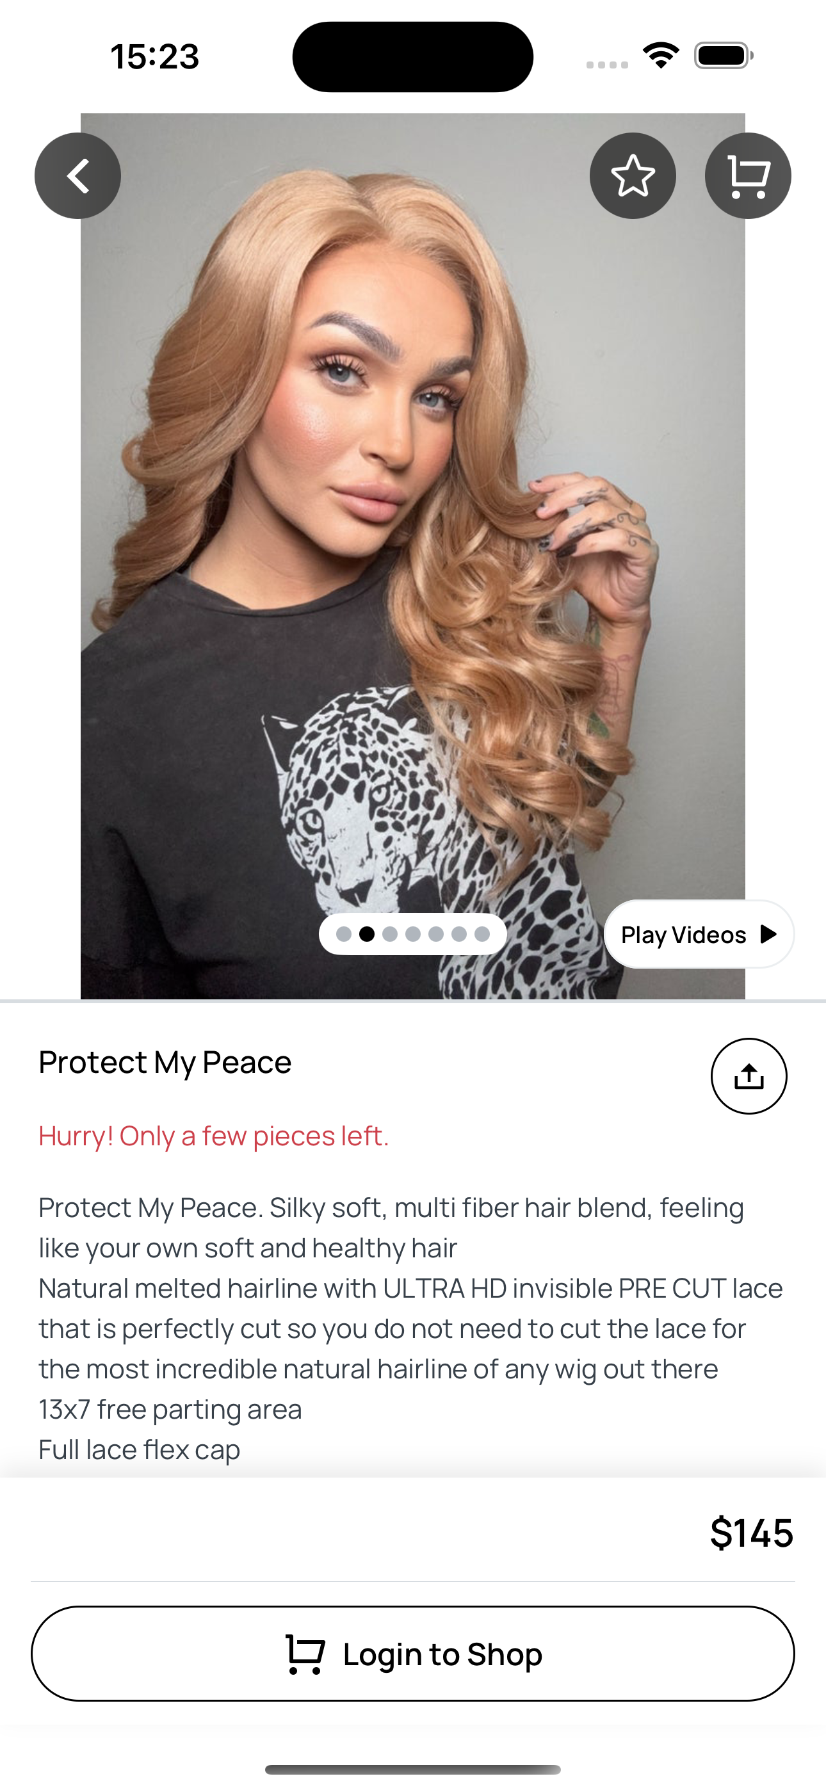Tap the battery status icon
The image size is (826, 1790).
coord(724,56)
